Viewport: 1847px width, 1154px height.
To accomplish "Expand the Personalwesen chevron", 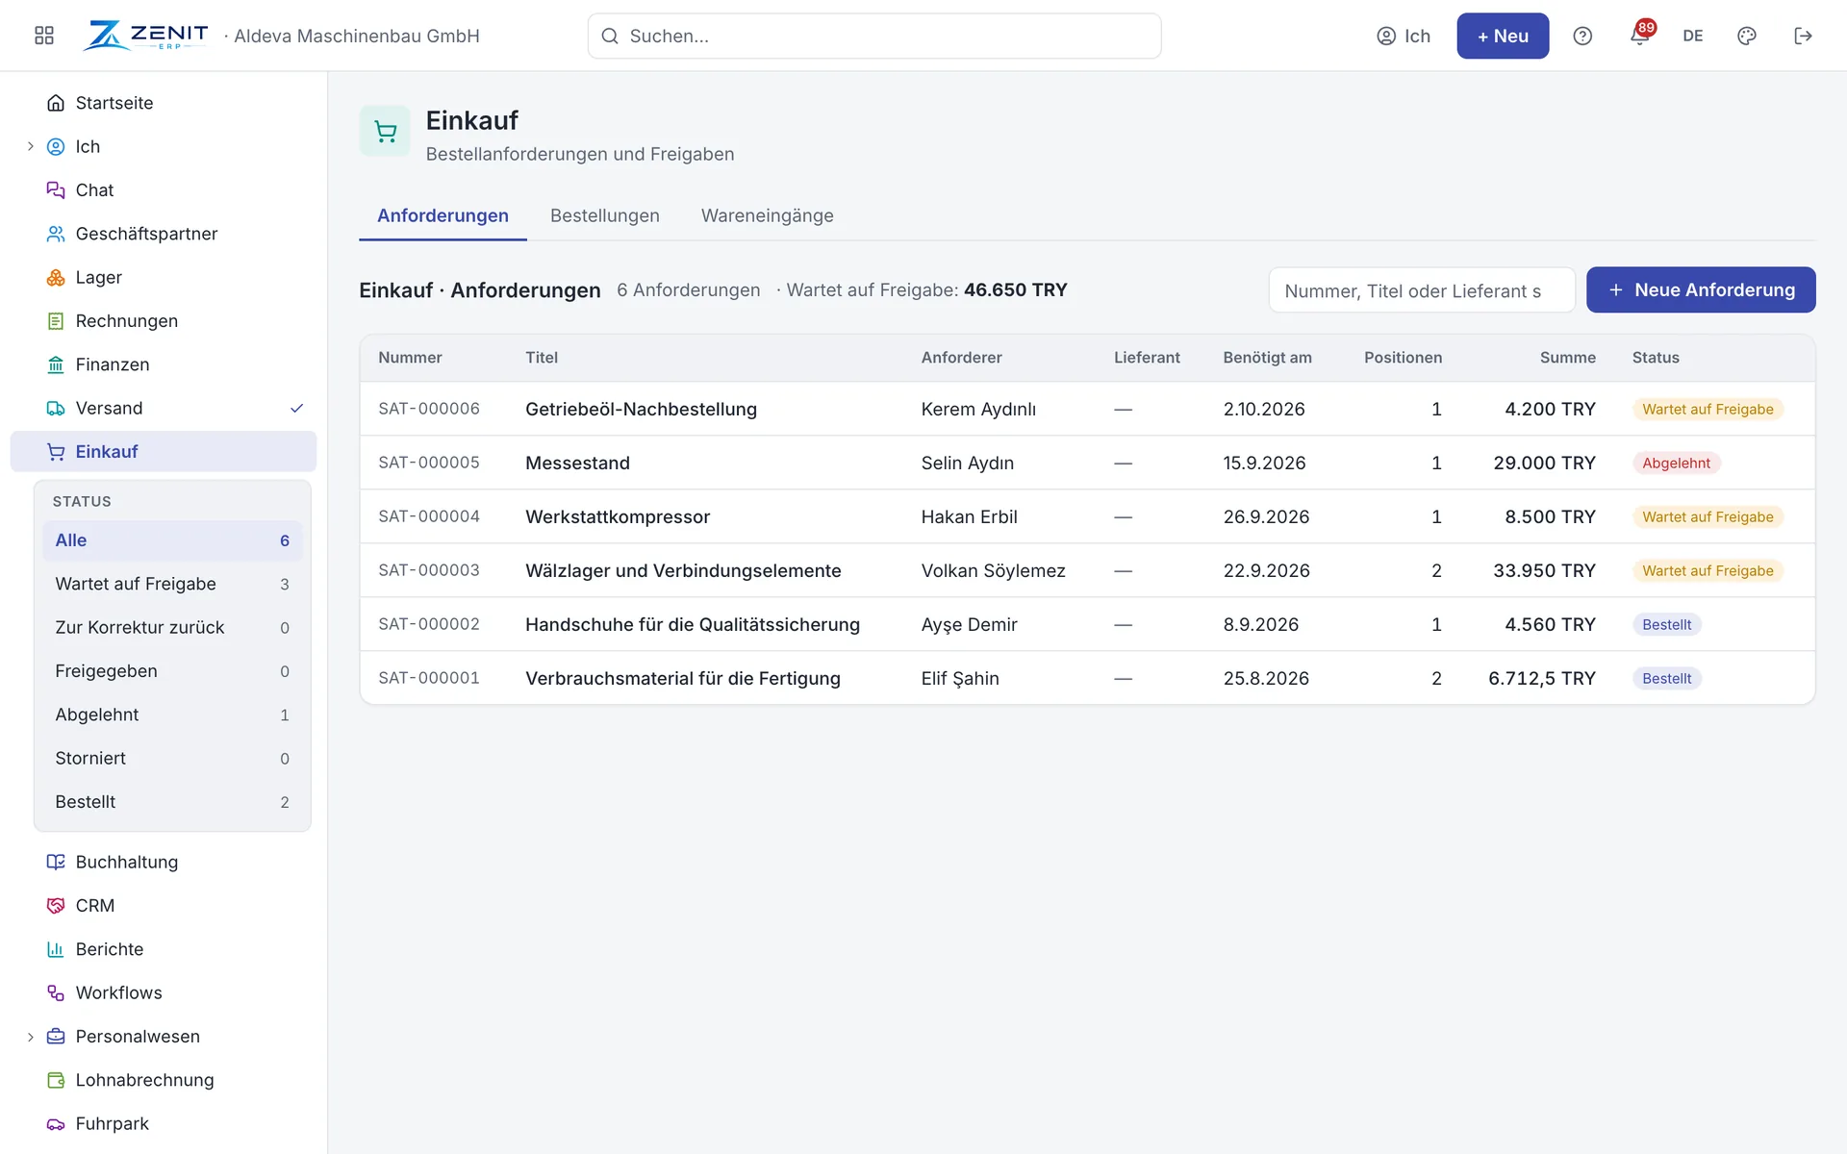I will [30, 1037].
